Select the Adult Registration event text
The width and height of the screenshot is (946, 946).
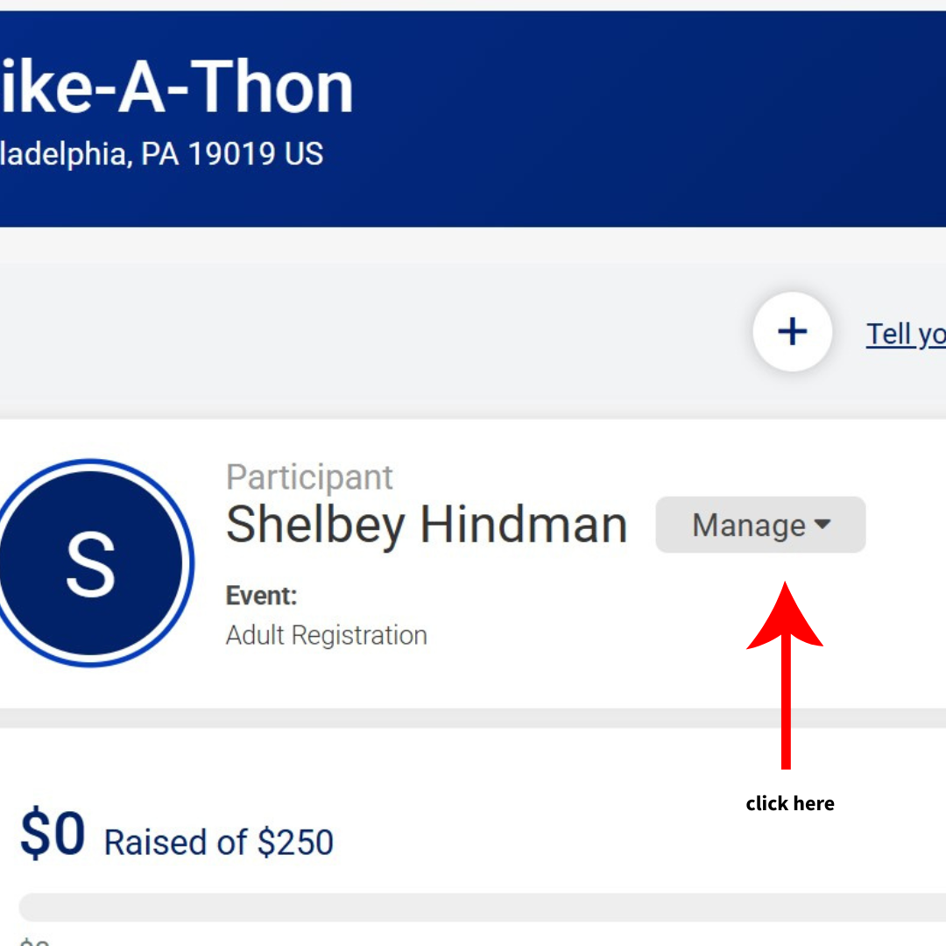pyautogui.click(x=326, y=635)
